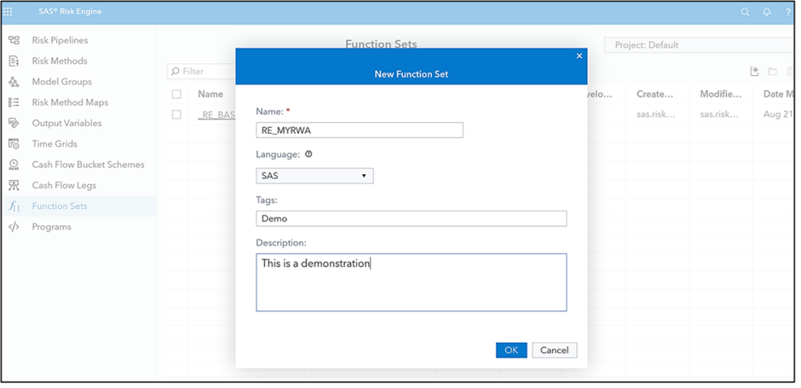Click the new function set icon
Screen dimensions: 801x388
[754, 72]
